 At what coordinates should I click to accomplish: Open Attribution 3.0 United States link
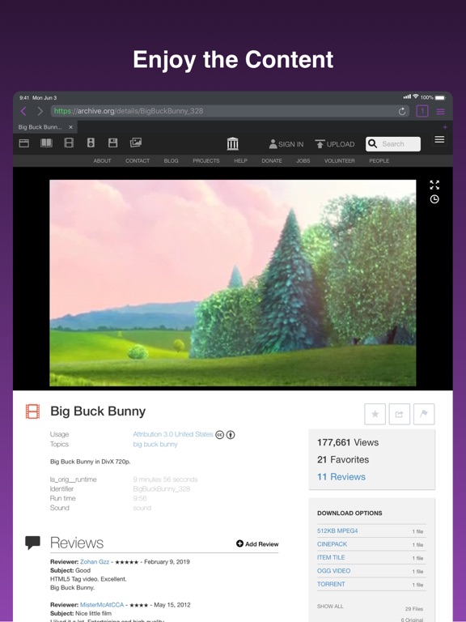[173, 434]
